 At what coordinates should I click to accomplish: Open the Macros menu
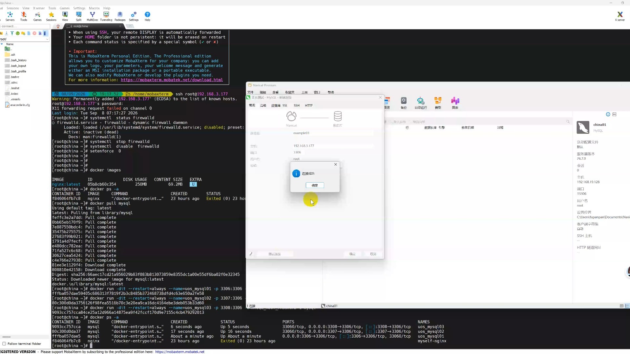[x=94, y=8]
